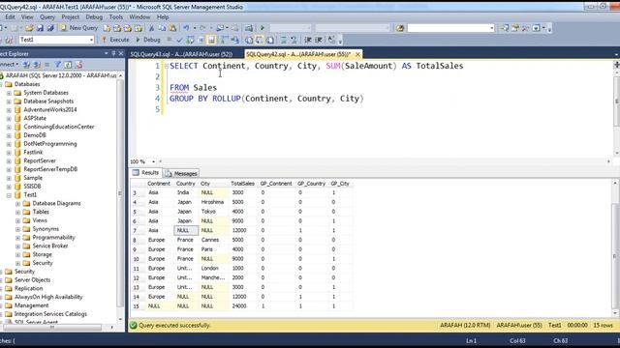This screenshot has height=348, width=620.
Task: Open the Connect dropdown in Object Explorer
Action: point(9,65)
